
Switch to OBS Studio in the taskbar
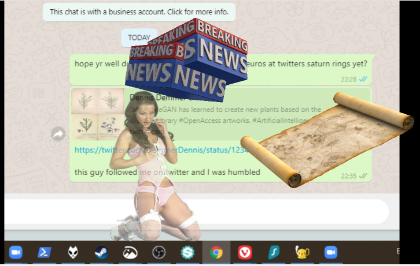coord(159,252)
